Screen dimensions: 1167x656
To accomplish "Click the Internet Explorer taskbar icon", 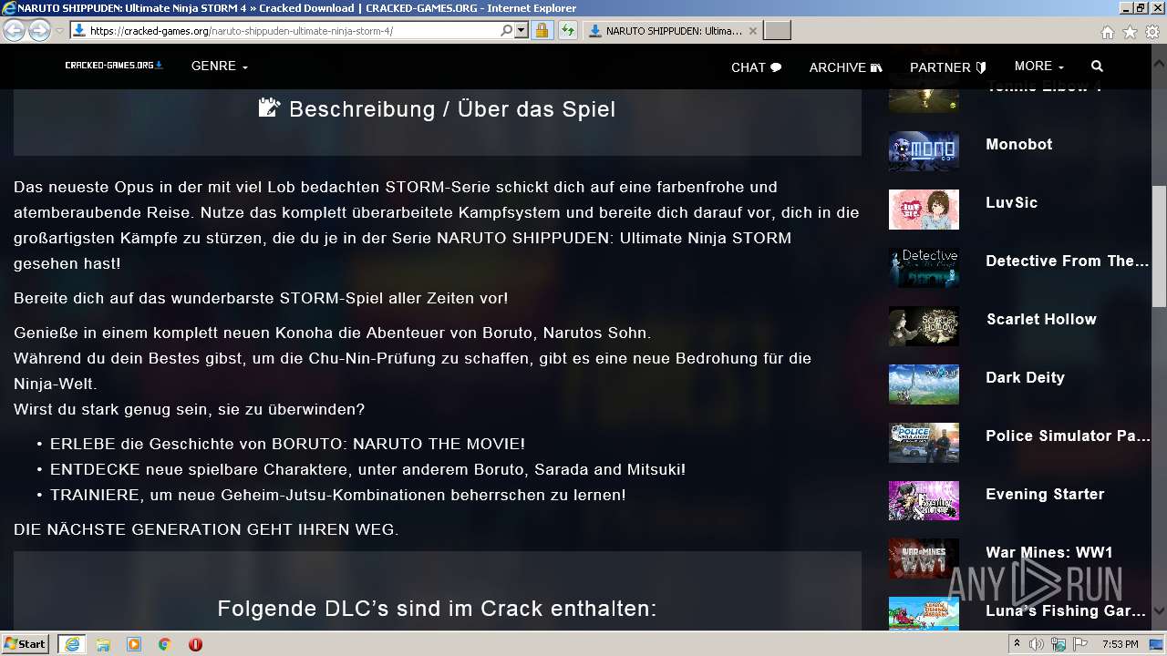I will [x=71, y=644].
